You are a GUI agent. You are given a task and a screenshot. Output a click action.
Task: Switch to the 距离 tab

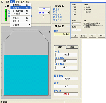(72, 47)
